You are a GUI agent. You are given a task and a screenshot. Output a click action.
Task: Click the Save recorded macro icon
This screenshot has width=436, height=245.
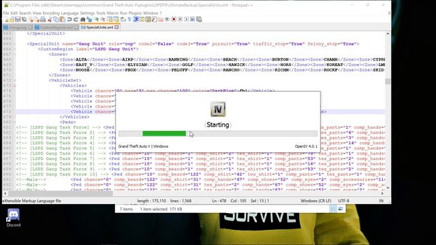(199, 20)
